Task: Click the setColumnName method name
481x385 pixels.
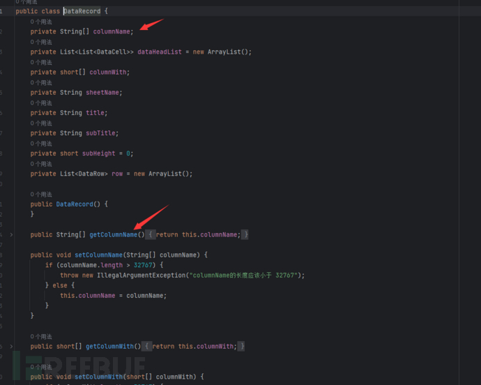Action: [99, 255]
